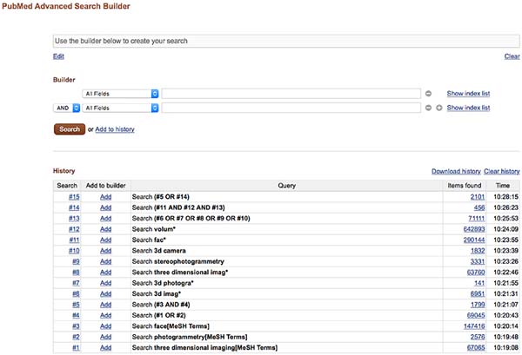Image resolution: width=522 pixels, height=355 pixels.
Task: Show index list for the first builder row
Action: 468,94
